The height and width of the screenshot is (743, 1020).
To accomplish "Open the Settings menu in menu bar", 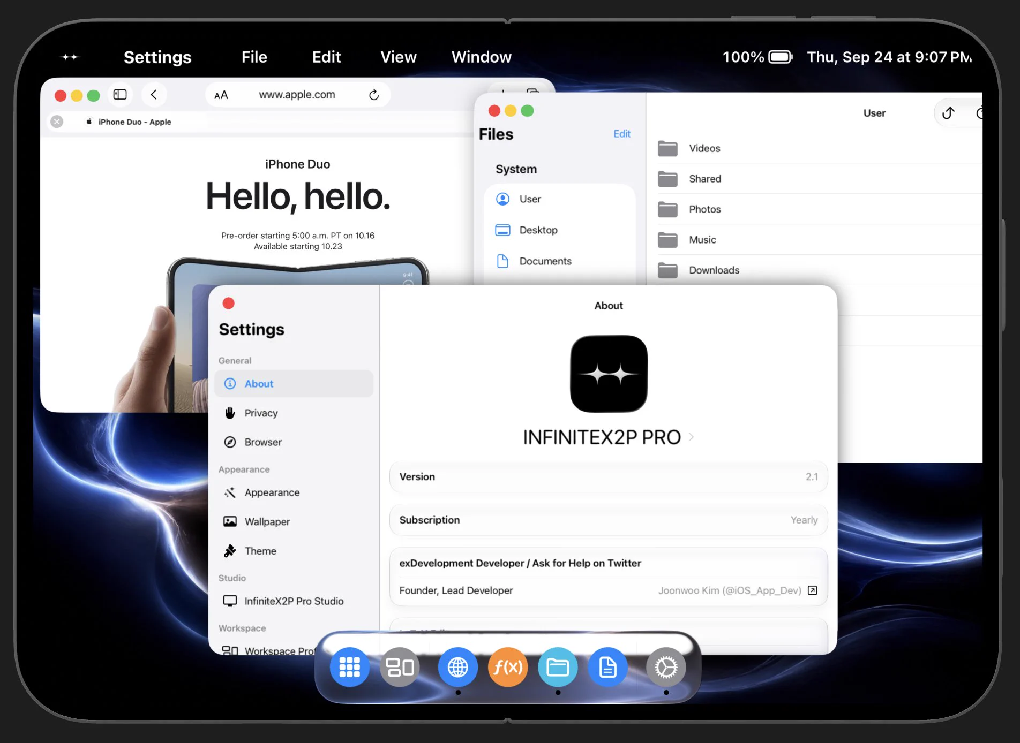I will 157,57.
